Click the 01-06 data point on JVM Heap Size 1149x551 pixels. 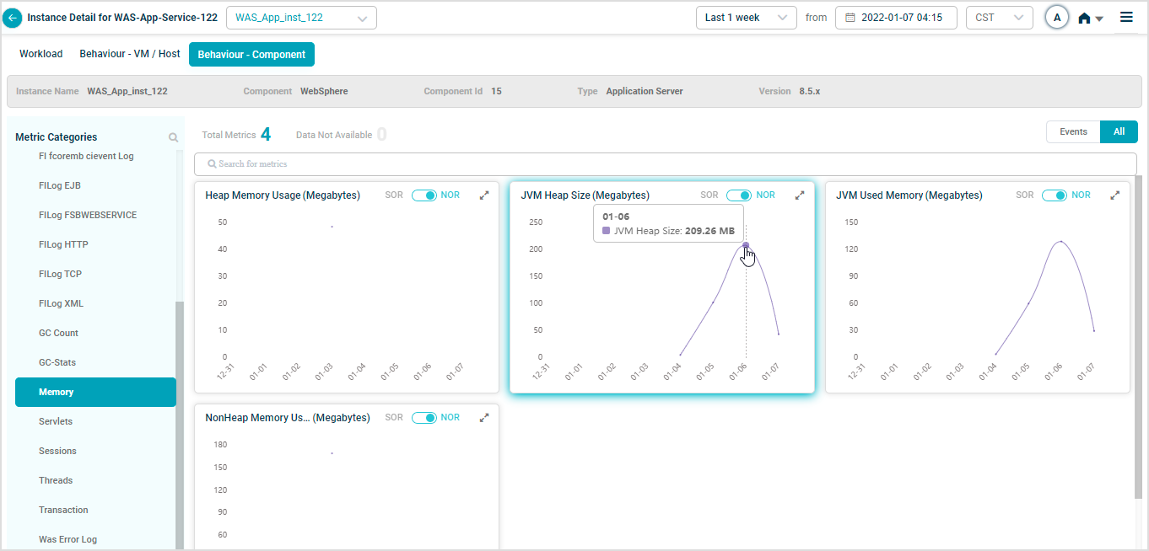tap(745, 245)
